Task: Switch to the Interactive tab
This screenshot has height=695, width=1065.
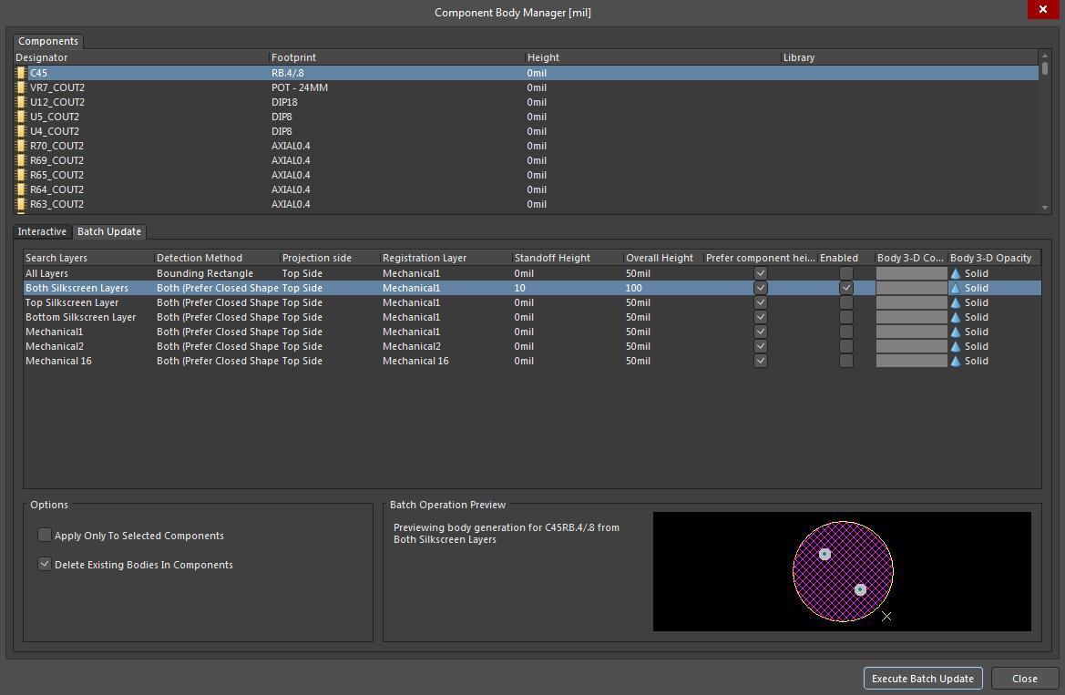Action: (x=42, y=231)
